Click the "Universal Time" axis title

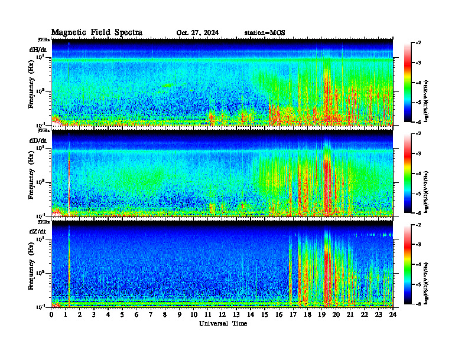tap(223, 323)
